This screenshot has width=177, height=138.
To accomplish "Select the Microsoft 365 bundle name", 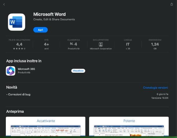I will click(26, 69).
